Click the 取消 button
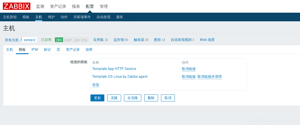 pyautogui.click(x=168, y=98)
